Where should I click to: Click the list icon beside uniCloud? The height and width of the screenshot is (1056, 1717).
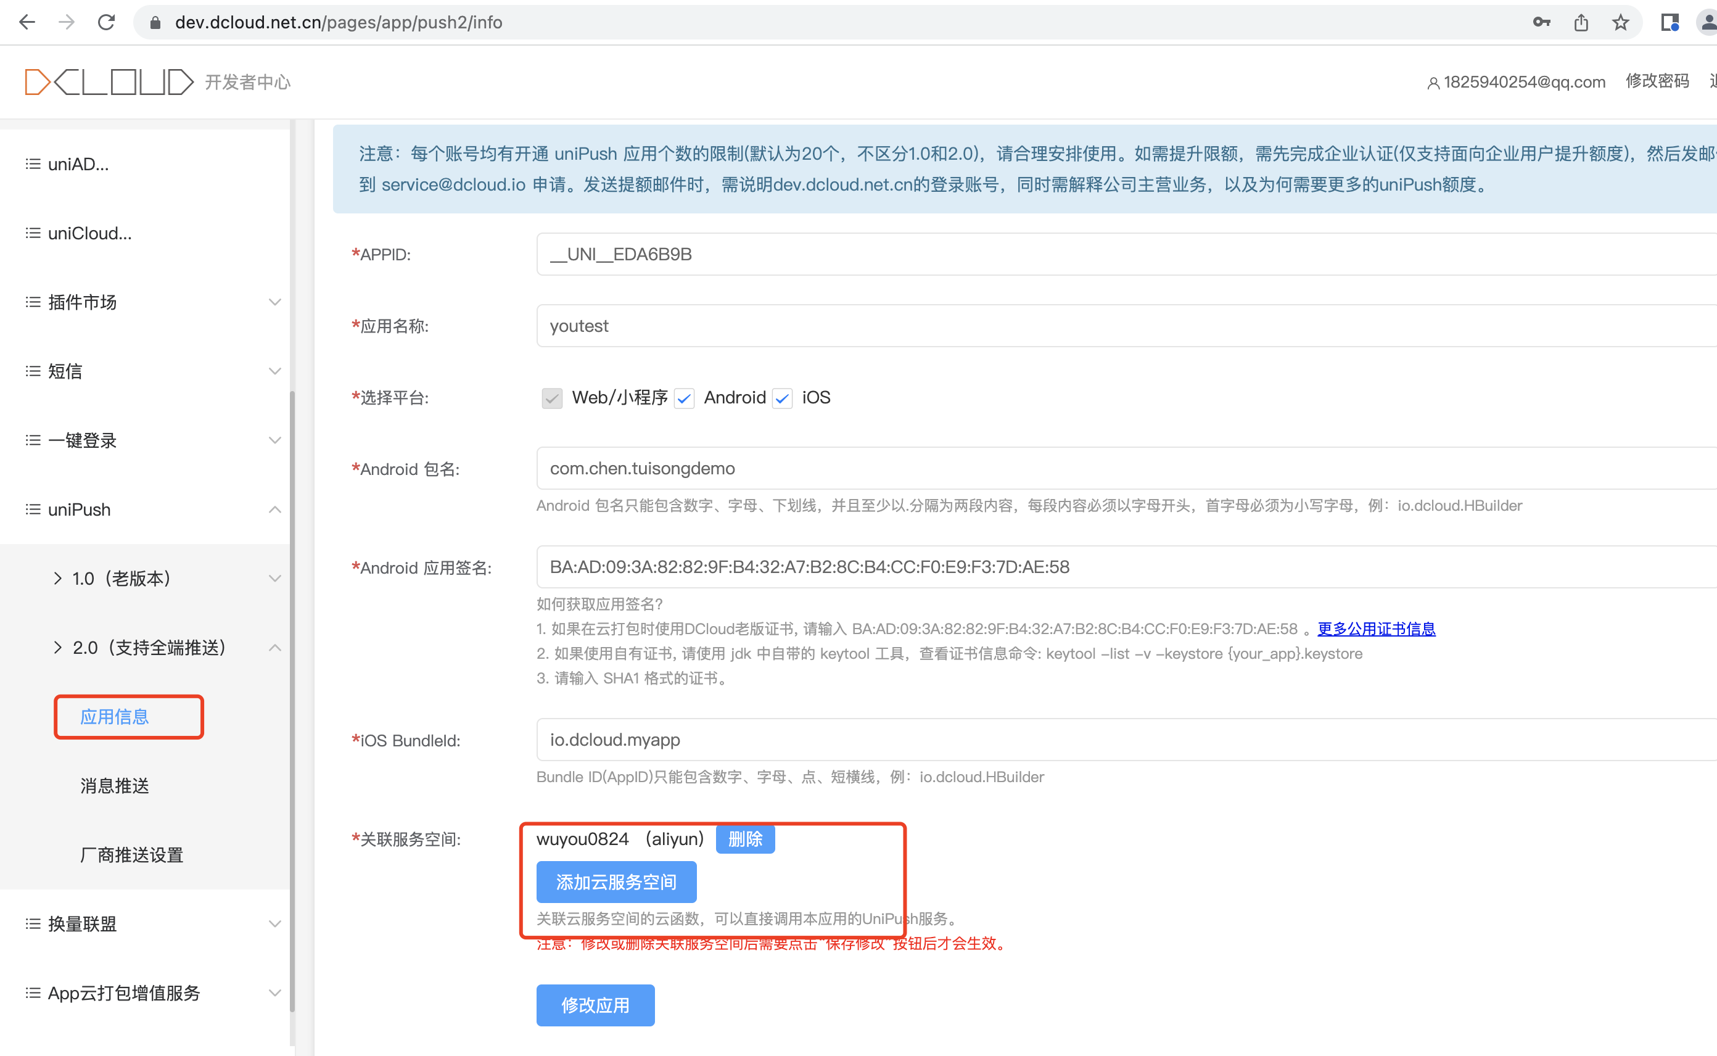pos(33,233)
